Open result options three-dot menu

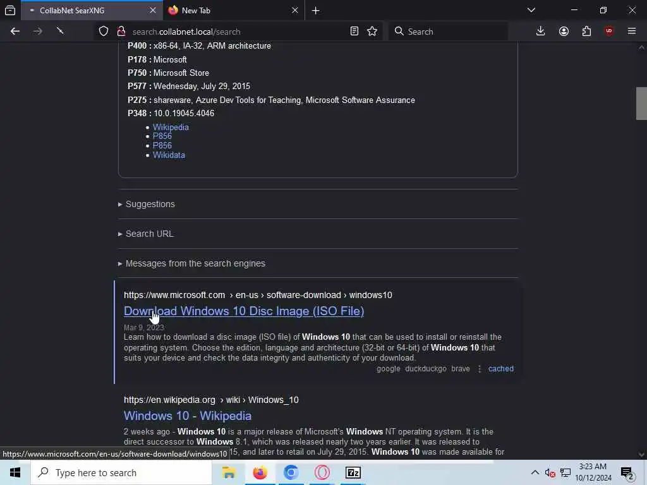pos(480,369)
